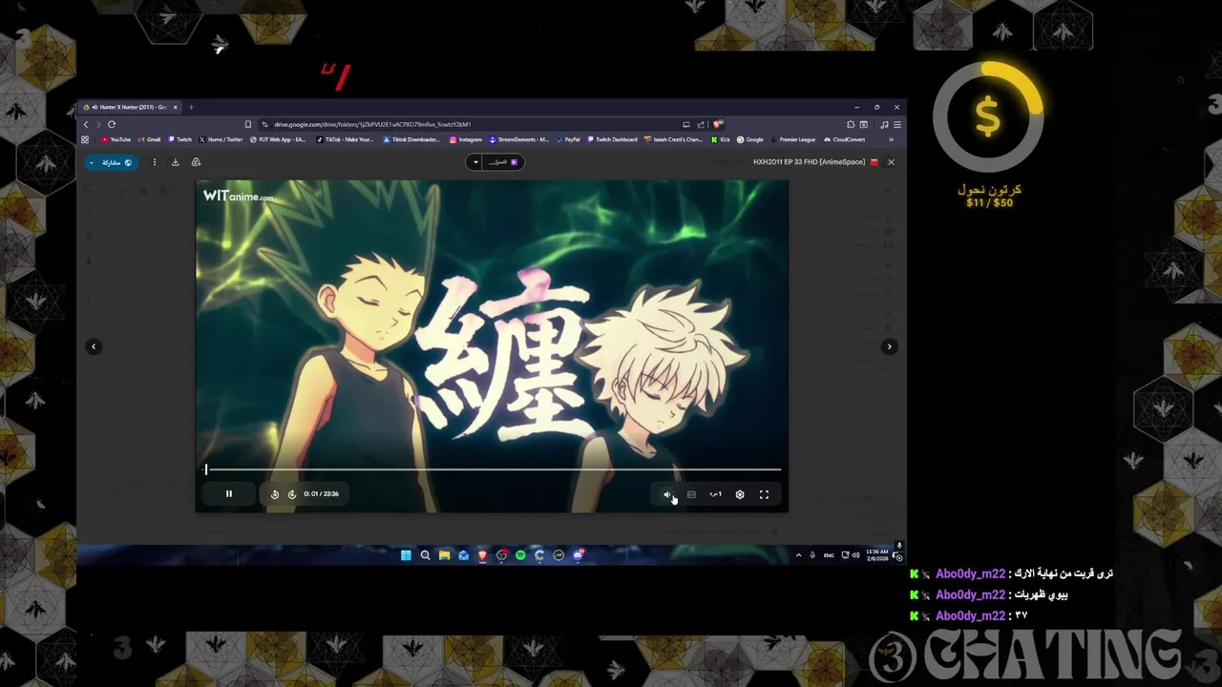Viewport: 1222px width, 687px height.
Task: Open the taskbar clock and date
Action: pyautogui.click(x=877, y=555)
